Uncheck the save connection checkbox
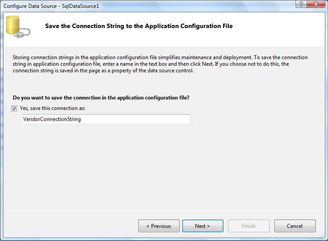 click(x=14, y=108)
